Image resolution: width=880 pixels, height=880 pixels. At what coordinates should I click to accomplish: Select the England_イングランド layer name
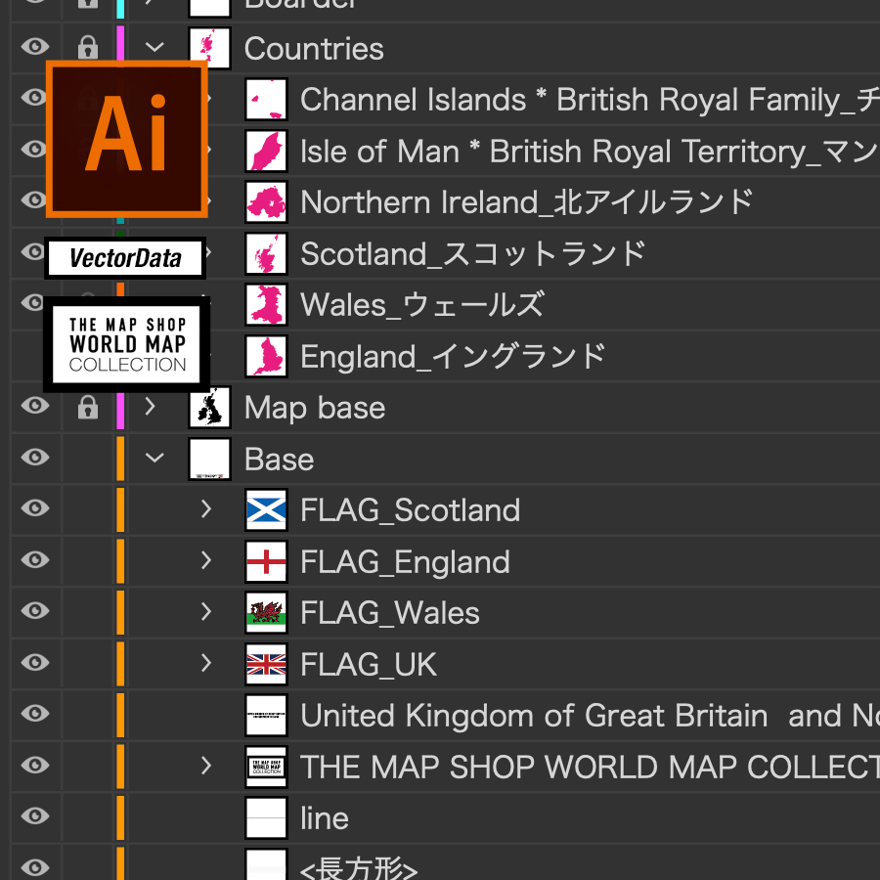[453, 356]
